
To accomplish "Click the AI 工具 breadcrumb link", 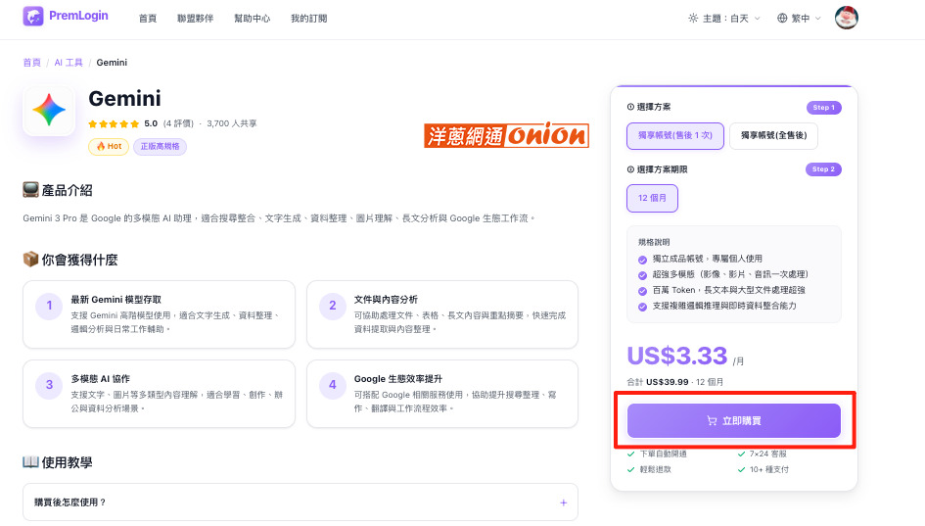I will tap(69, 63).
